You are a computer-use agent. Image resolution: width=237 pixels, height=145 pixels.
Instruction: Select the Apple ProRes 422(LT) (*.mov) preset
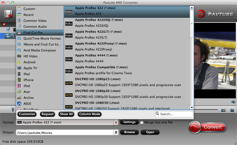127,36
